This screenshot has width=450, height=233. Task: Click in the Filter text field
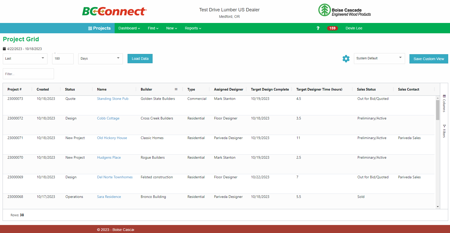28,74
